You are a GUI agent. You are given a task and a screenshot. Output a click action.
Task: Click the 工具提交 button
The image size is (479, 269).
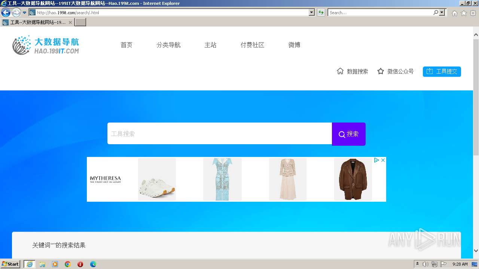pyautogui.click(x=442, y=71)
